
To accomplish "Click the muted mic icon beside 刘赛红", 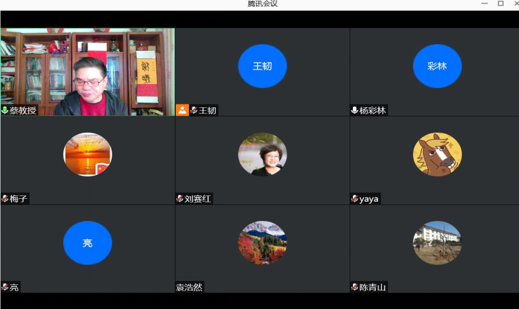I will coord(180,199).
